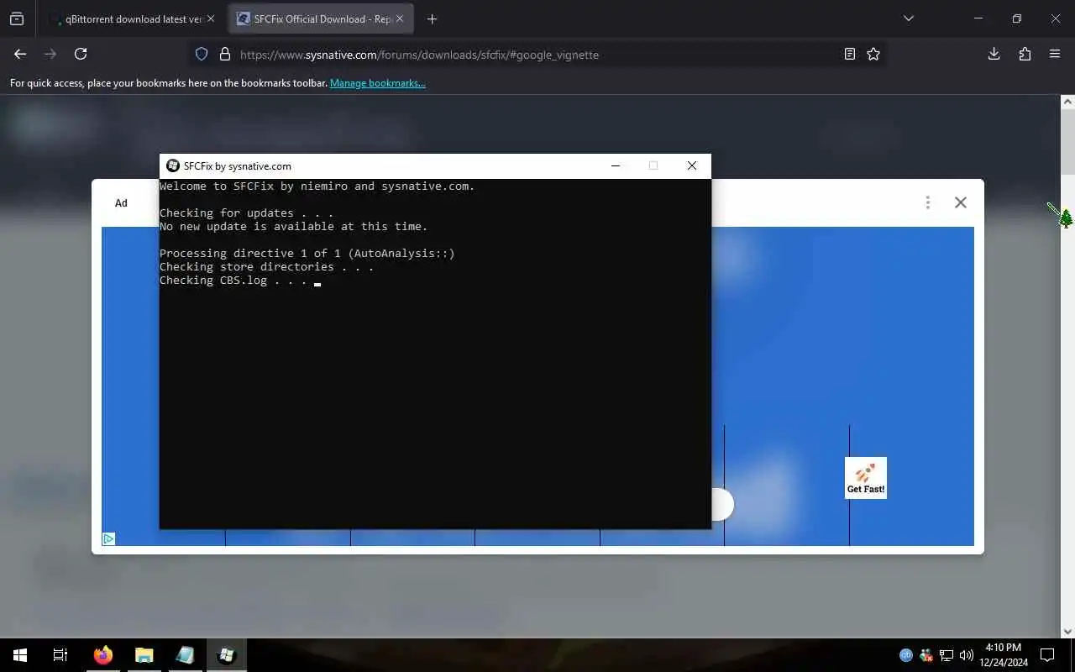Open the notepad app on the taskbar
The image size is (1075, 672).
(x=185, y=655)
